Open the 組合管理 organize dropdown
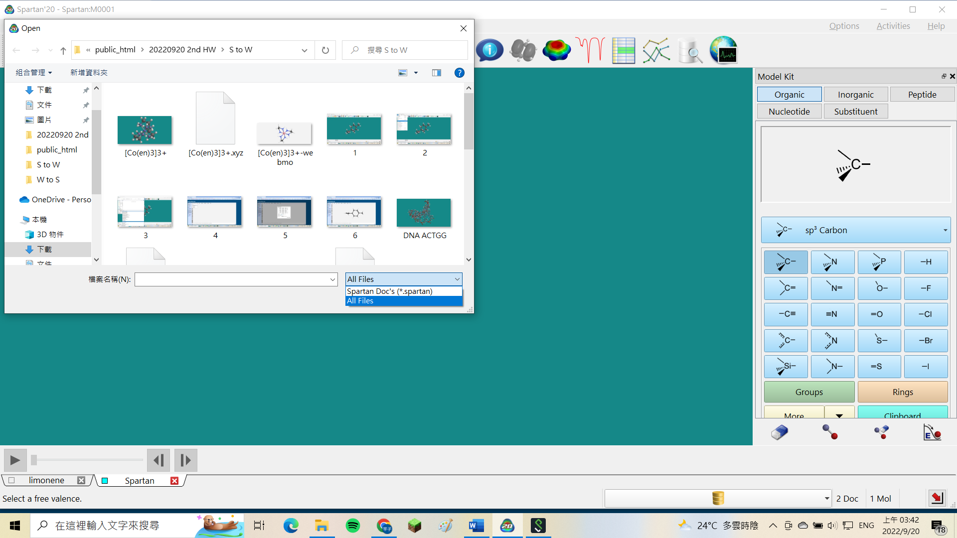Viewport: 957px width, 538px height. (34, 73)
